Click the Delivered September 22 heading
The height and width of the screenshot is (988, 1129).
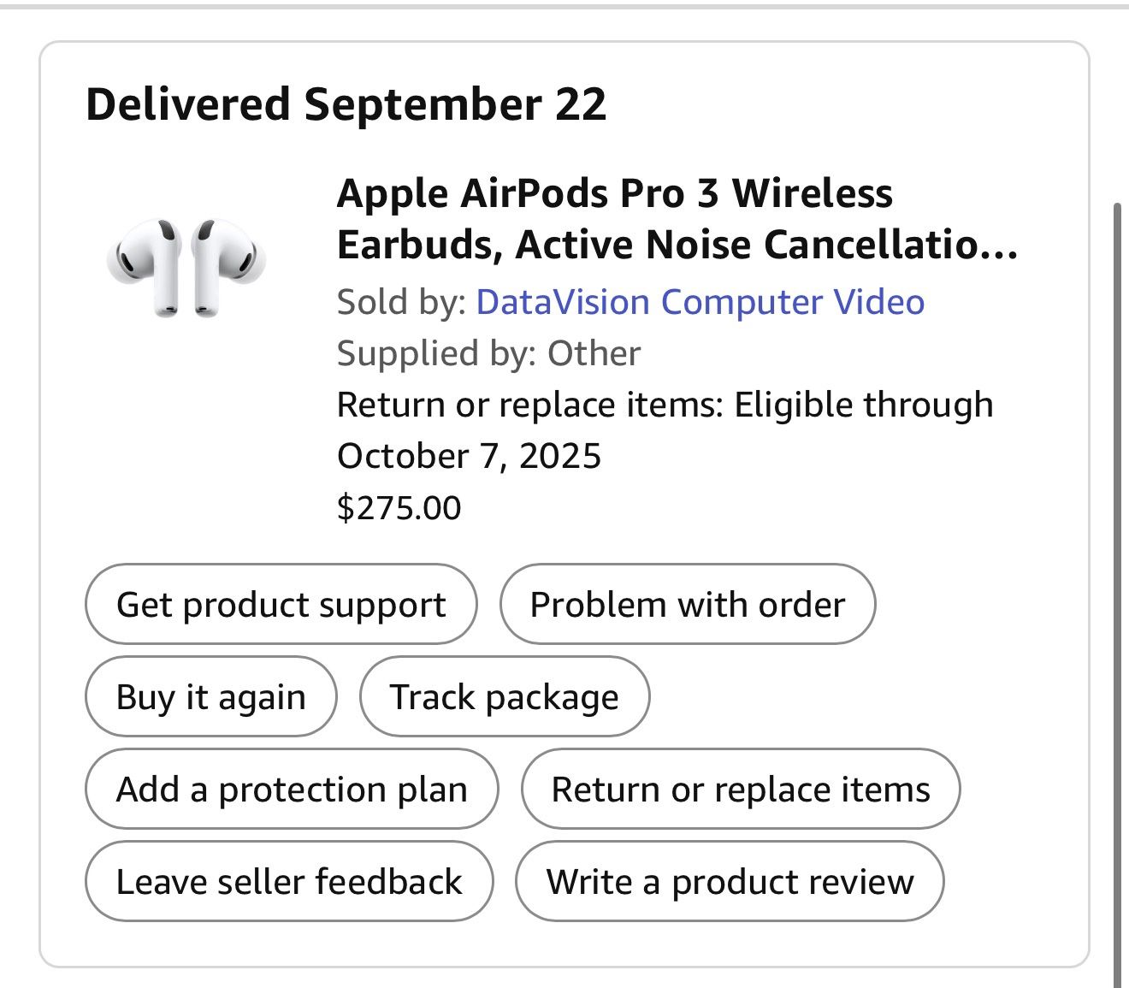(x=346, y=105)
